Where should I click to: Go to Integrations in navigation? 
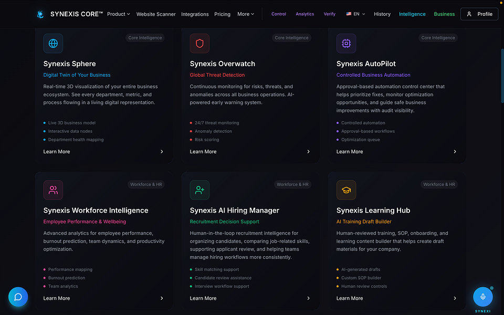[195, 14]
